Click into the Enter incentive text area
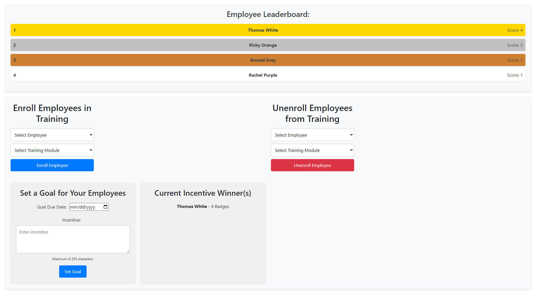Screen dimensions: 536x294 click(x=73, y=239)
